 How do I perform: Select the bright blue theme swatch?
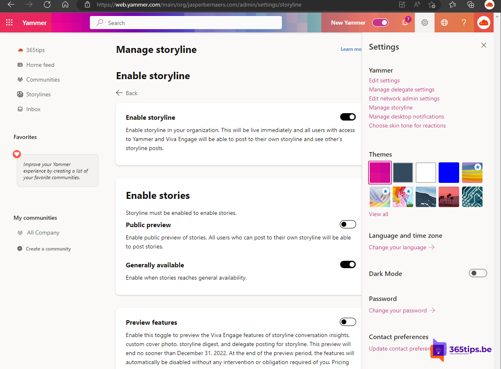click(449, 172)
